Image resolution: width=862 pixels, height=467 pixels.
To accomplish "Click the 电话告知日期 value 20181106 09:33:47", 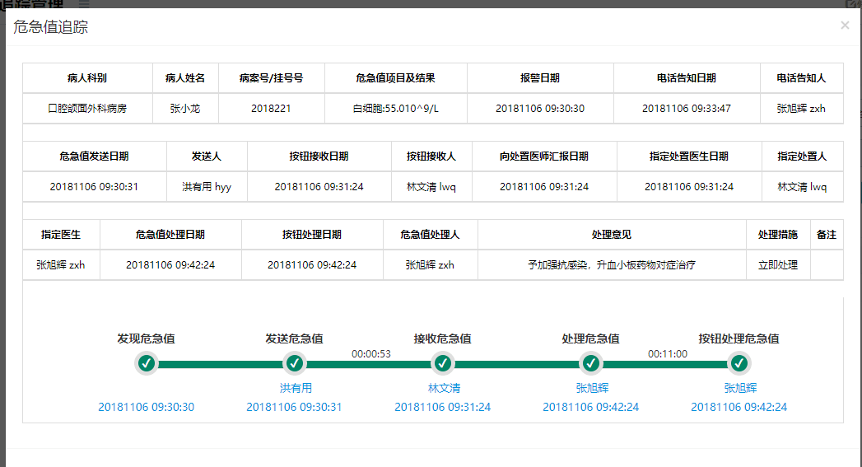I will pyautogui.click(x=686, y=108).
